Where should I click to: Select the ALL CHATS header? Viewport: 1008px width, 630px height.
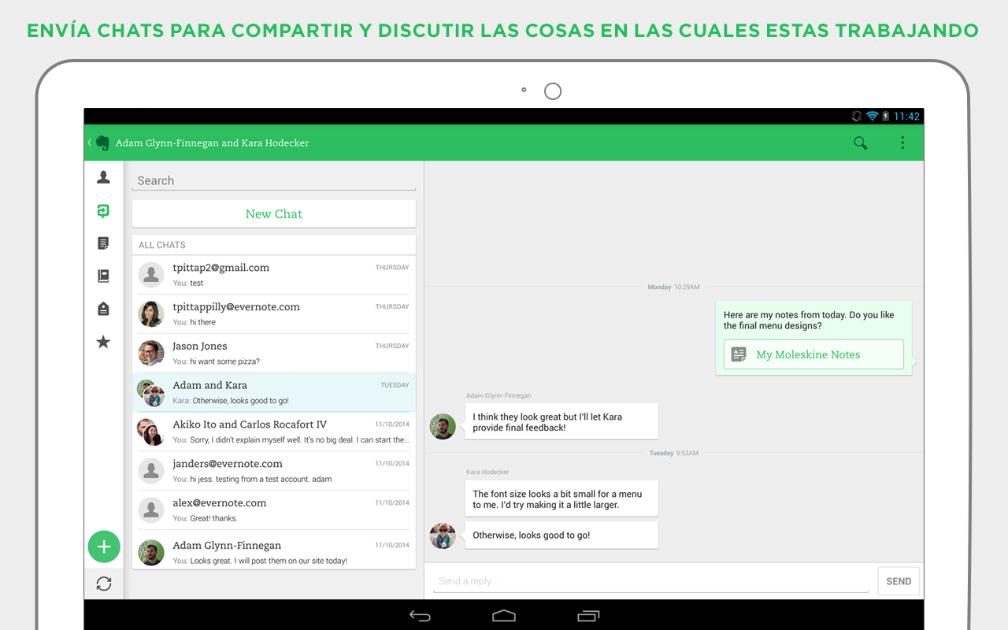(x=161, y=244)
